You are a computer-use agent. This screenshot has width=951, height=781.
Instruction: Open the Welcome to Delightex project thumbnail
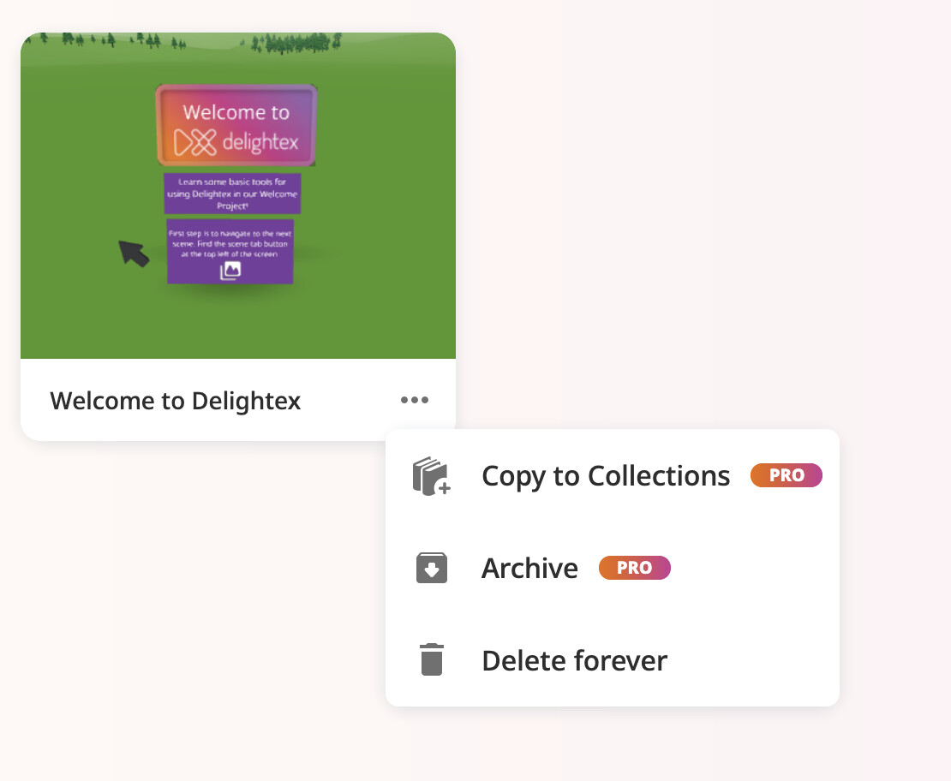(238, 196)
